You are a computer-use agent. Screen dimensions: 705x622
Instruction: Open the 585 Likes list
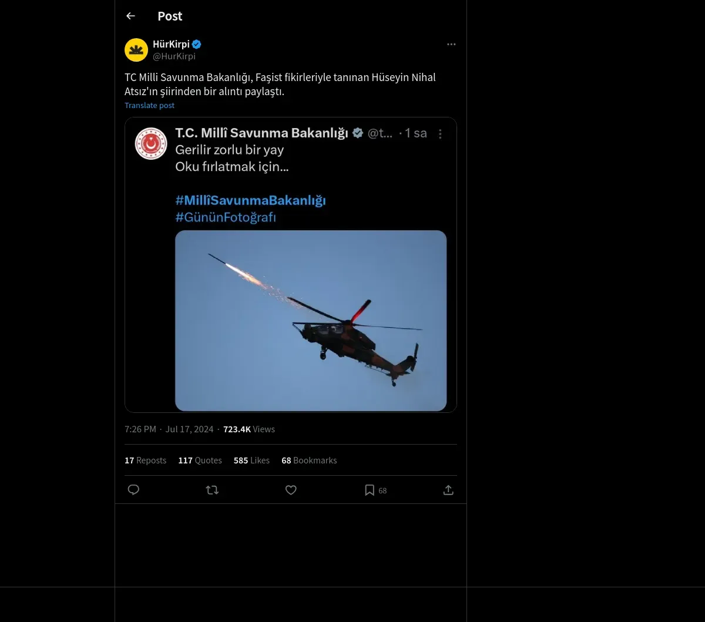[x=251, y=460]
